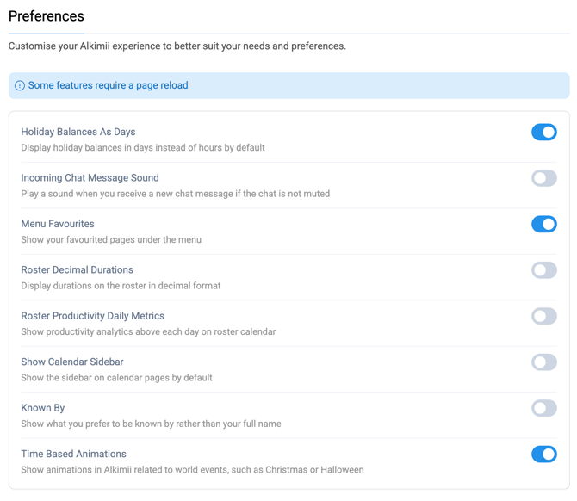This screenshot has width=577, height=501.
Task: Click the Roster Productivity Daily Metrics title
Action: [92, 316]
